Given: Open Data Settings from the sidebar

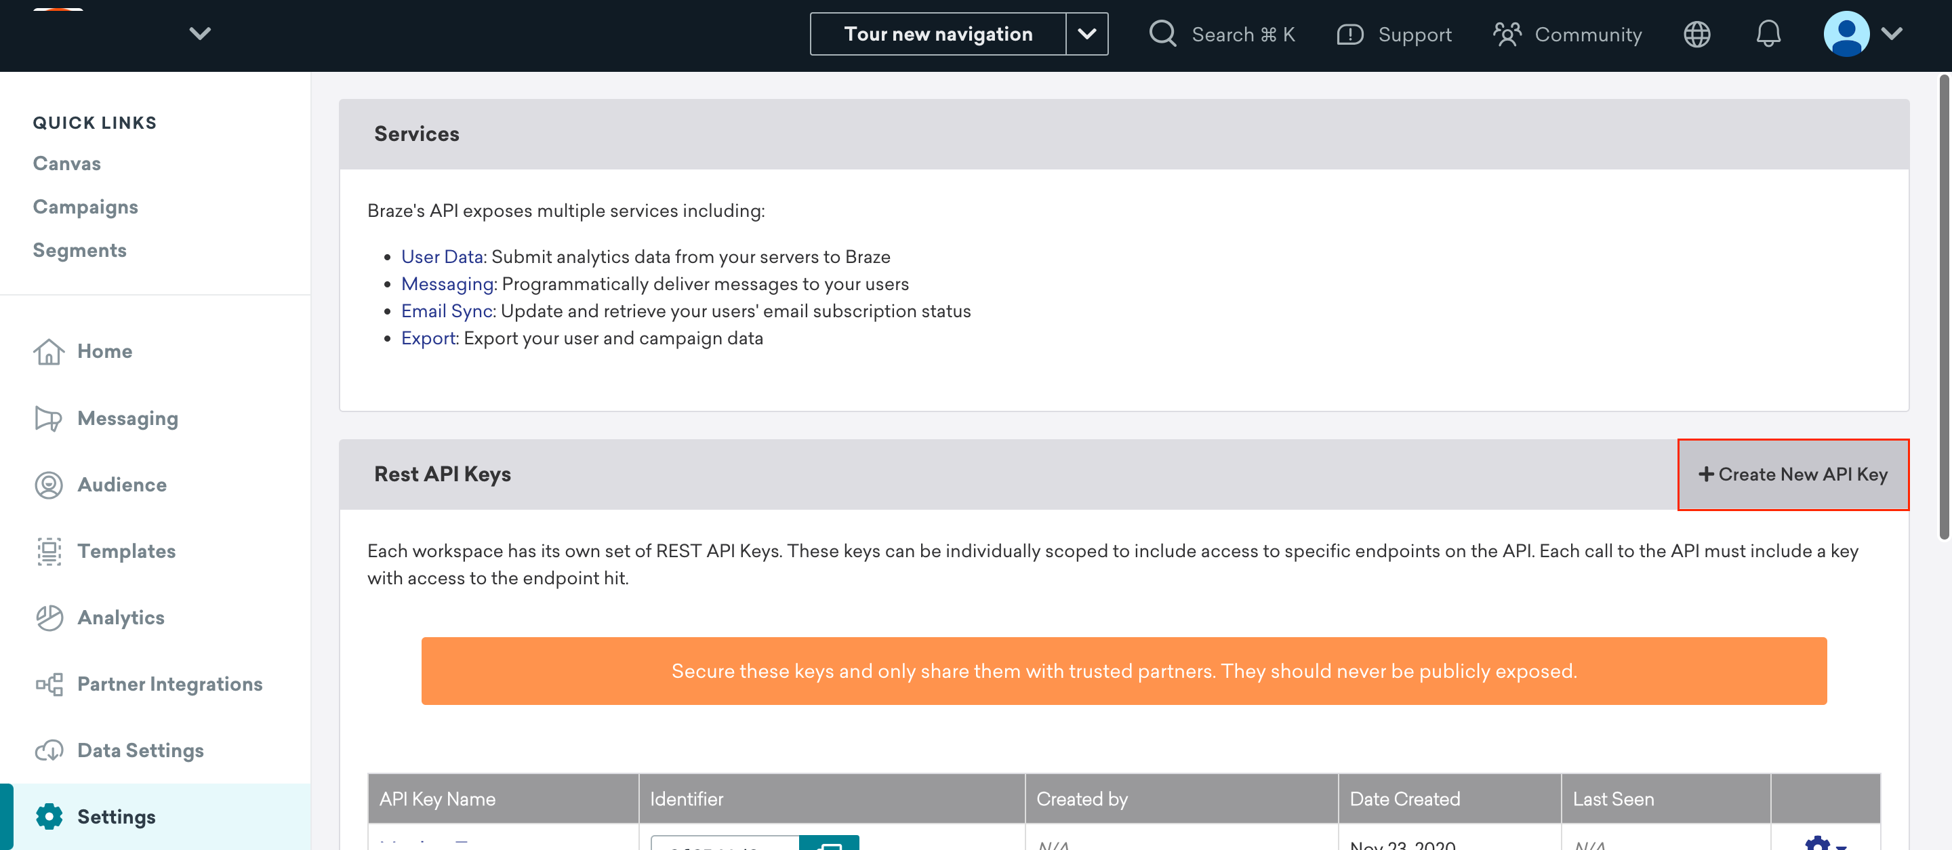Looking at the screenshot, I should 140,750.
